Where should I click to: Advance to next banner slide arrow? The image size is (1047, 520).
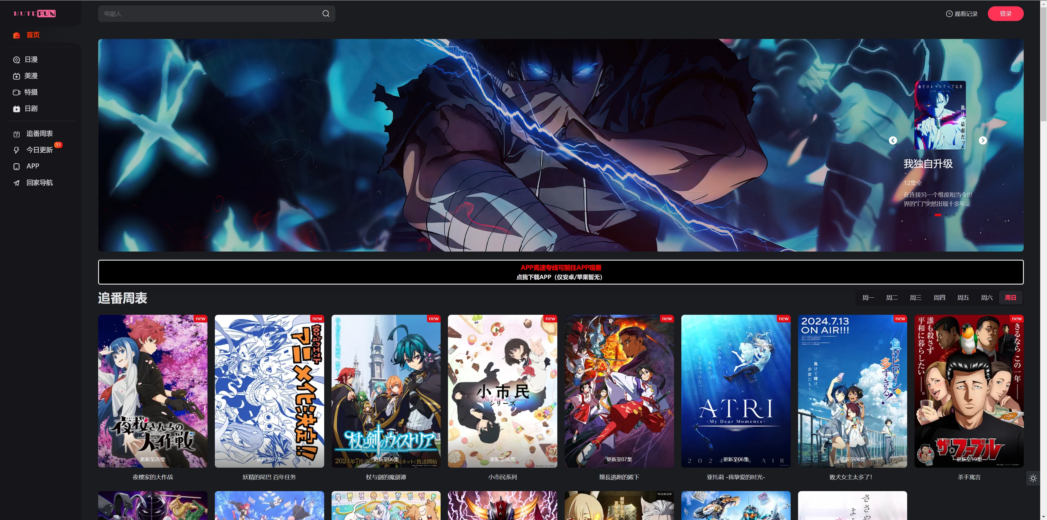coord(982,141)
